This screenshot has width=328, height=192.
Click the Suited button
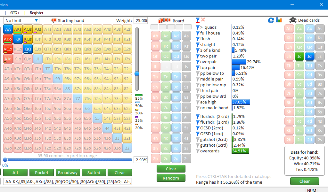(94, 173)
